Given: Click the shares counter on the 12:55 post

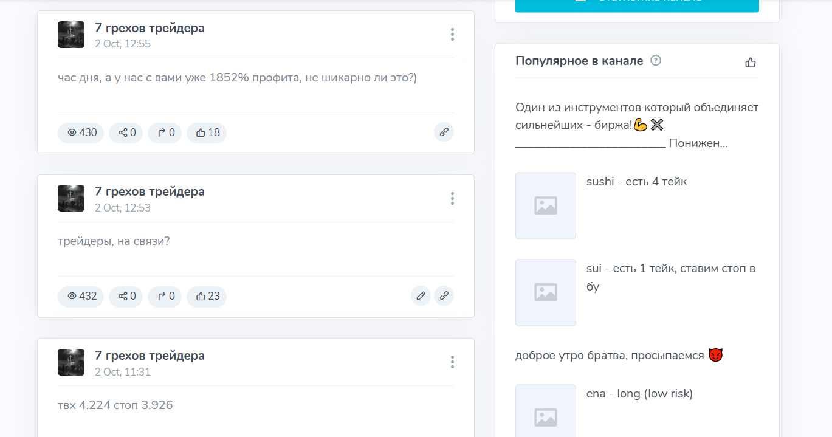Looking at the screenshot, I should pos(126,133).
